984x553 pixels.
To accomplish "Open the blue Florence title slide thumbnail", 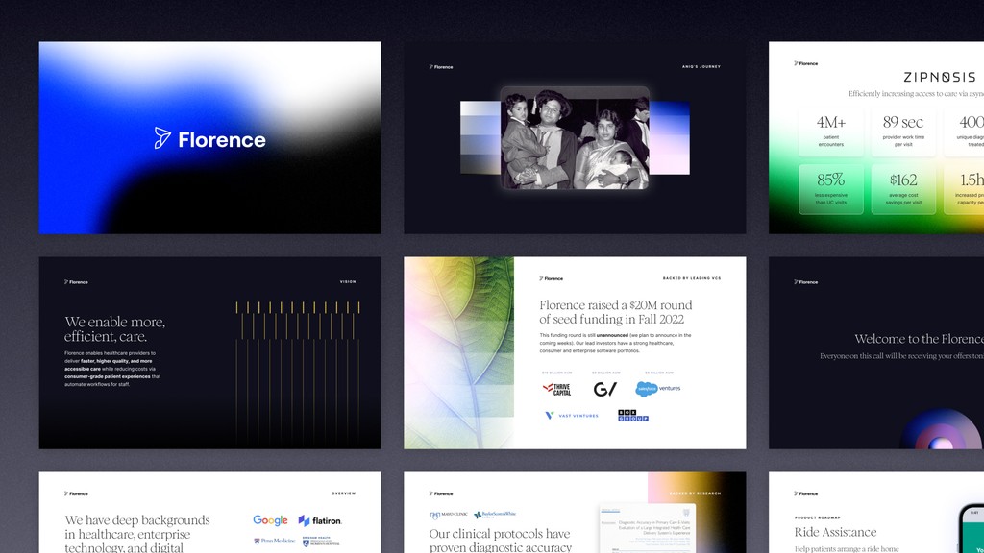I will tap(209, 138).
